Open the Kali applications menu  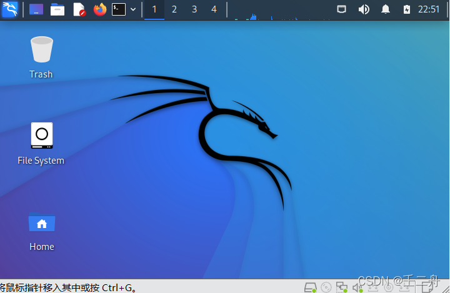coord(10,9)
